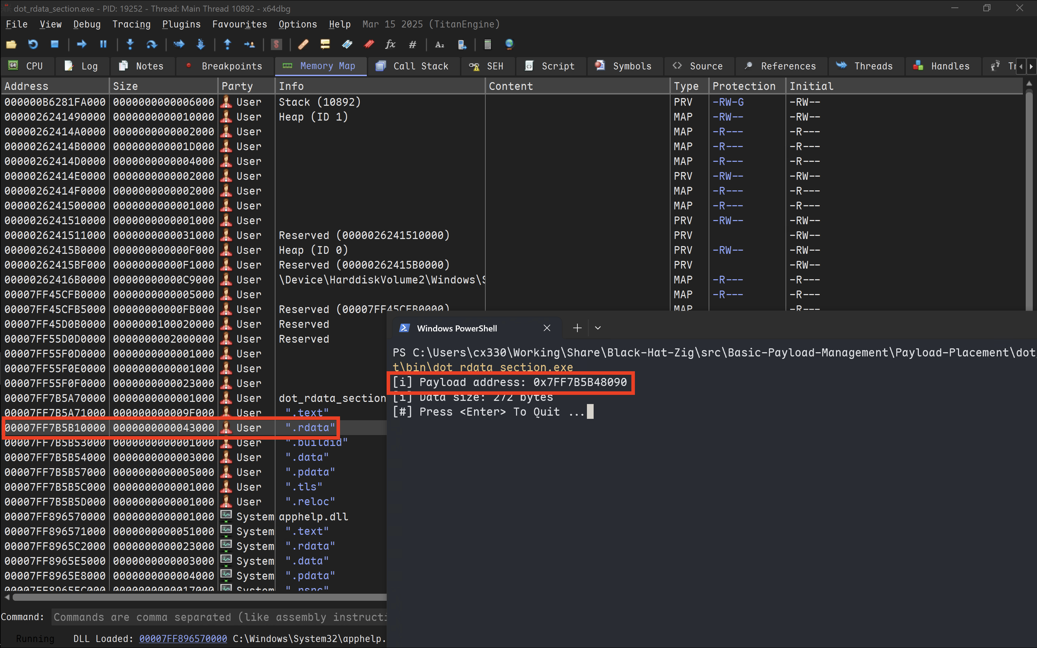Open the Plugins menu

pyautogui.click(x=181, y=24)
